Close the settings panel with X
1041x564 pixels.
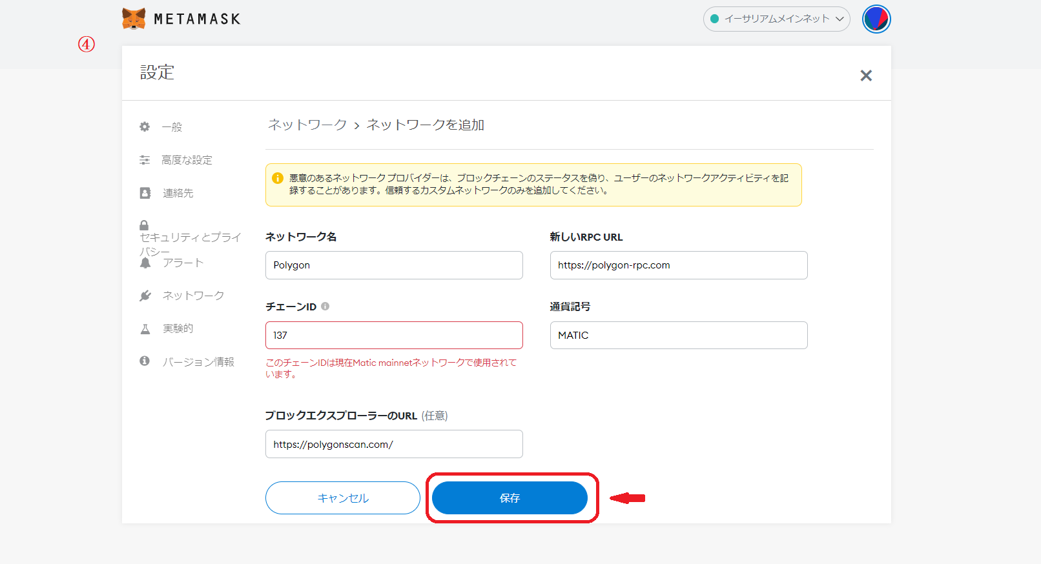tap(866, 76)
